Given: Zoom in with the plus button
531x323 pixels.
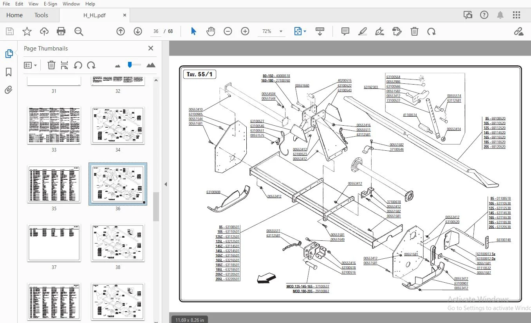Looking at the screenshot, I should click(x=245, y=31).
